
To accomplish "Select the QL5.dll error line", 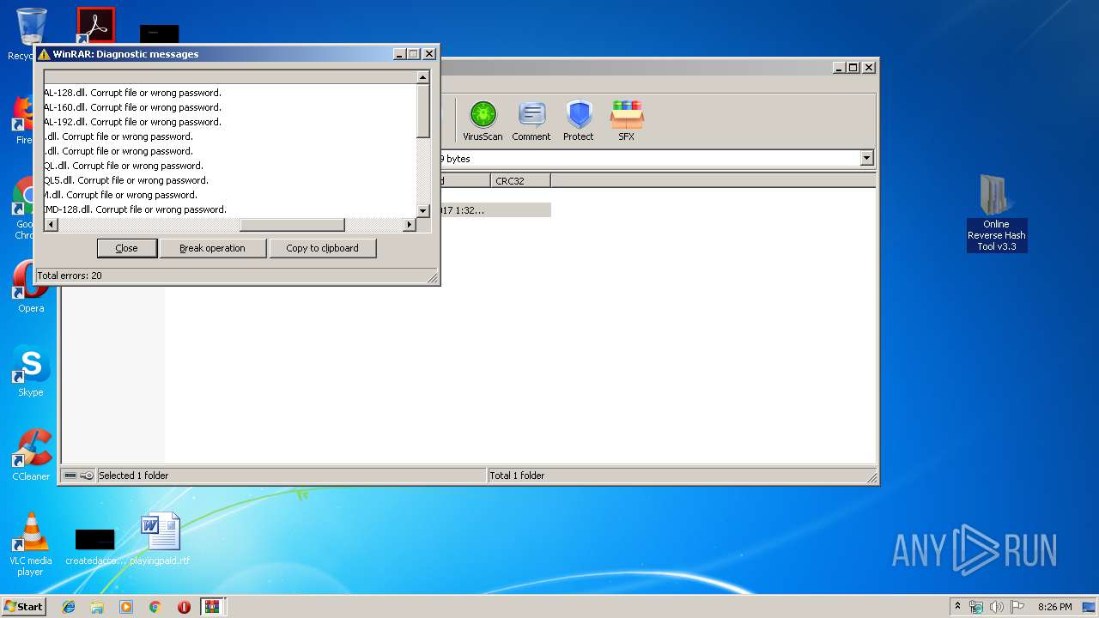I will [126, 180].
